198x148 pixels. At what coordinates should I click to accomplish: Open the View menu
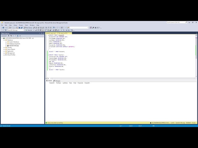coord(10,25)
